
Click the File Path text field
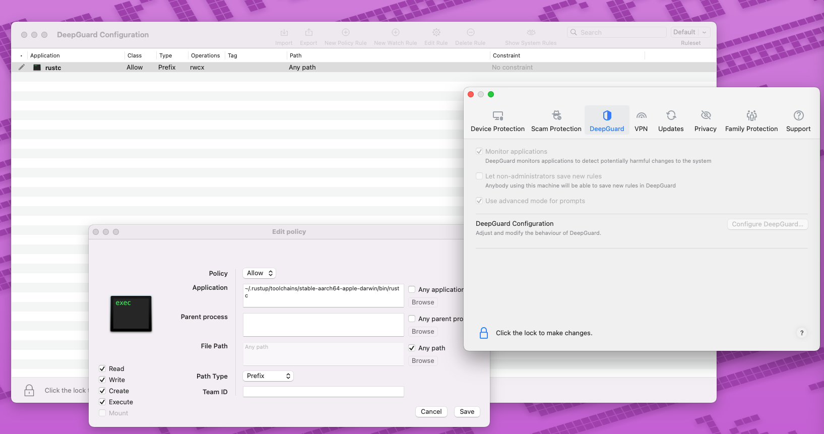pos(324,354)
